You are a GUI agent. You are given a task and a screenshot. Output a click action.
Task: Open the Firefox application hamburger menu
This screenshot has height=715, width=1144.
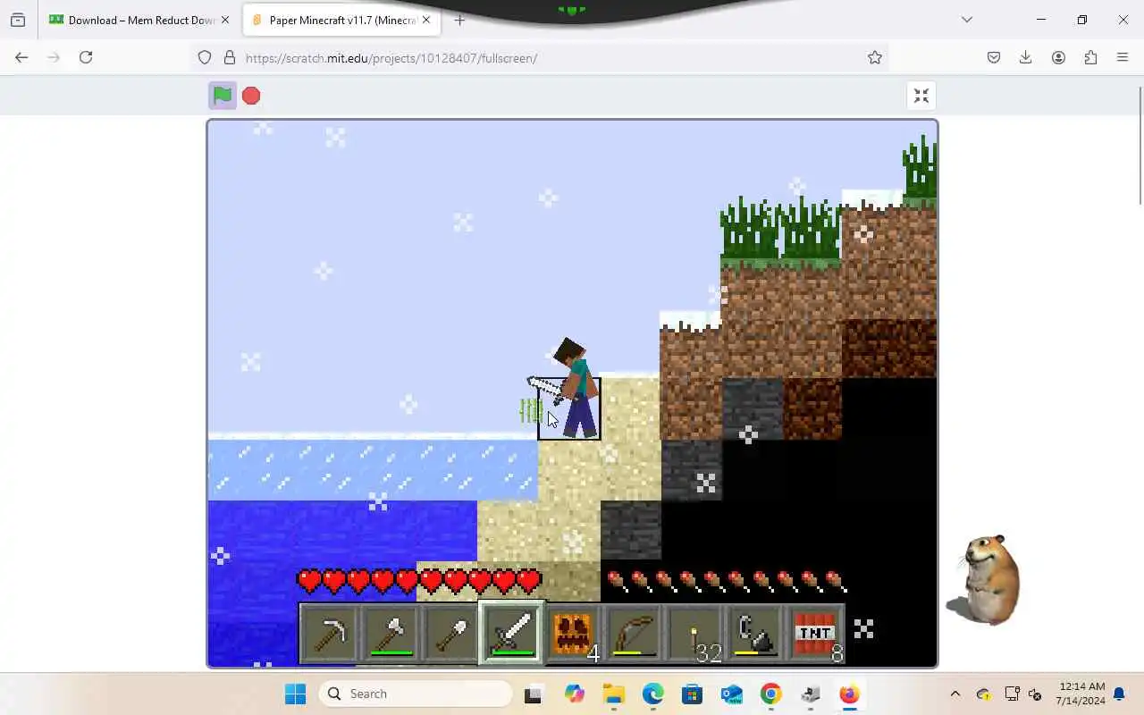click(x=1123, y=57)
